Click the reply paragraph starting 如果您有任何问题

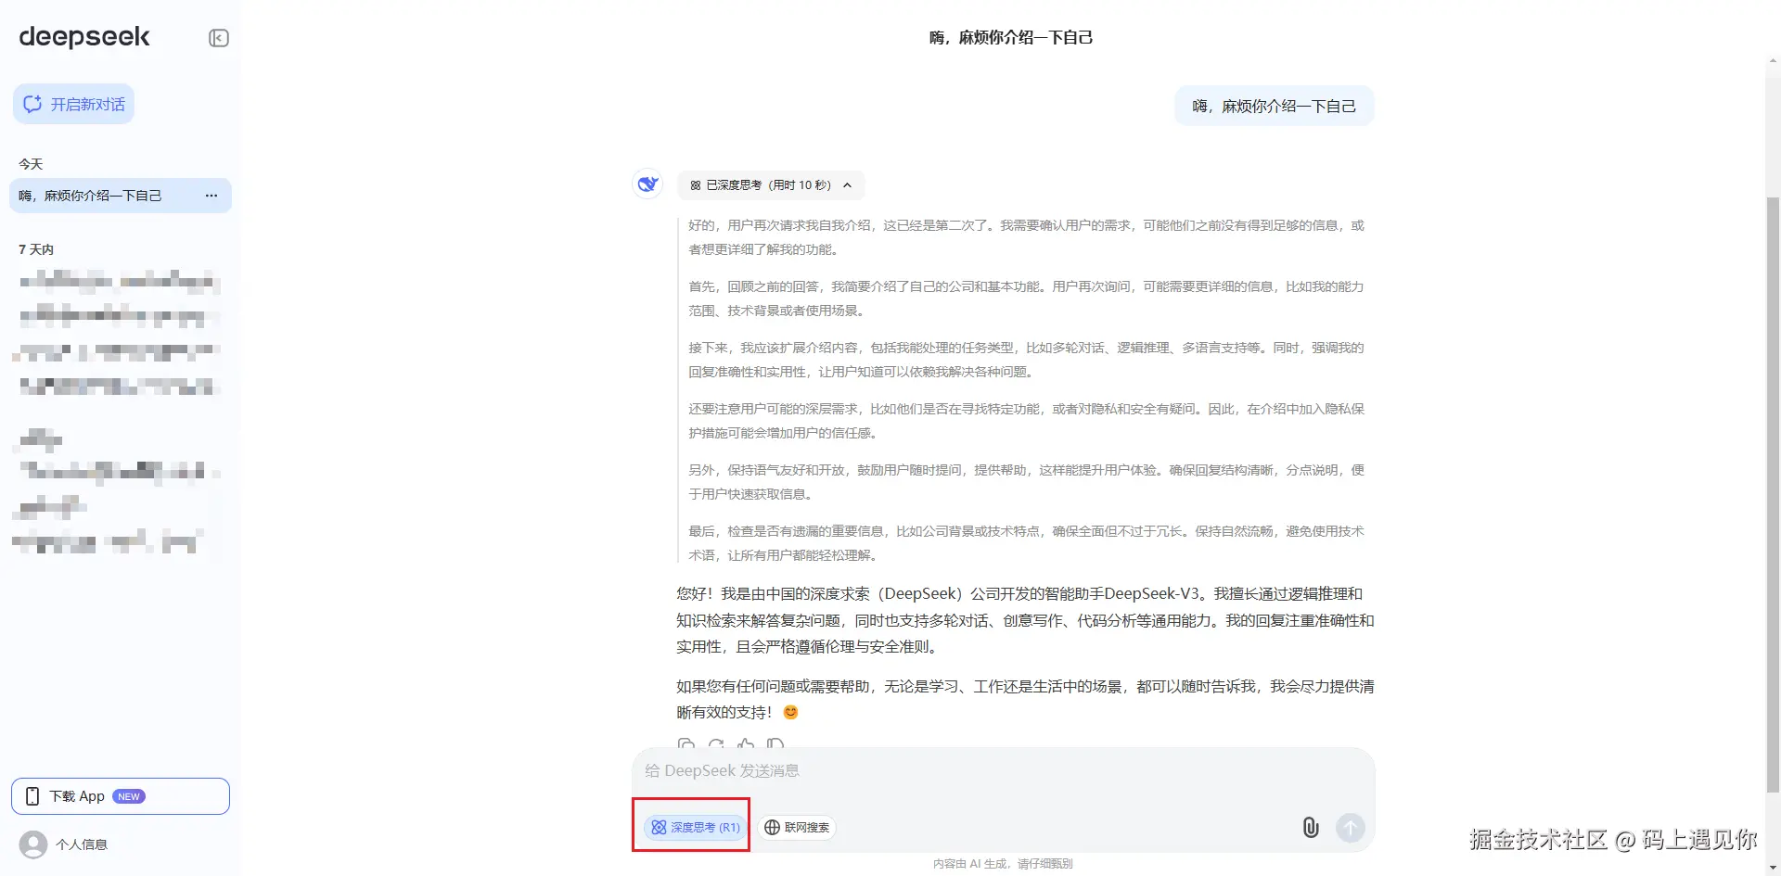[x=1025, y=699]
